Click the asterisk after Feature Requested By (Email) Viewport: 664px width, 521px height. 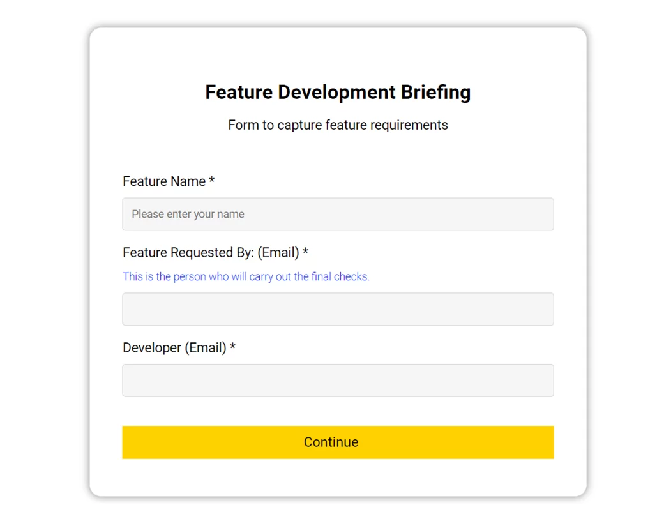[306, 252]
